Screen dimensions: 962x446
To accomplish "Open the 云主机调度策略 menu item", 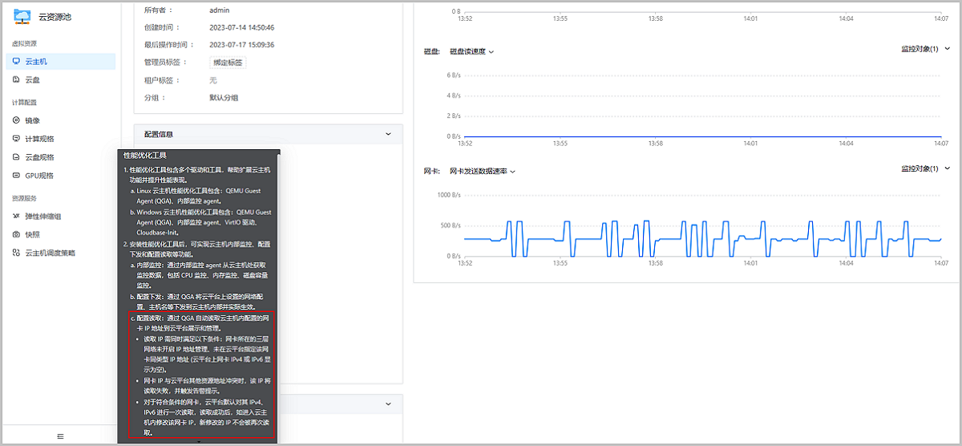I will pyautogui.click(x=50, y=253).
